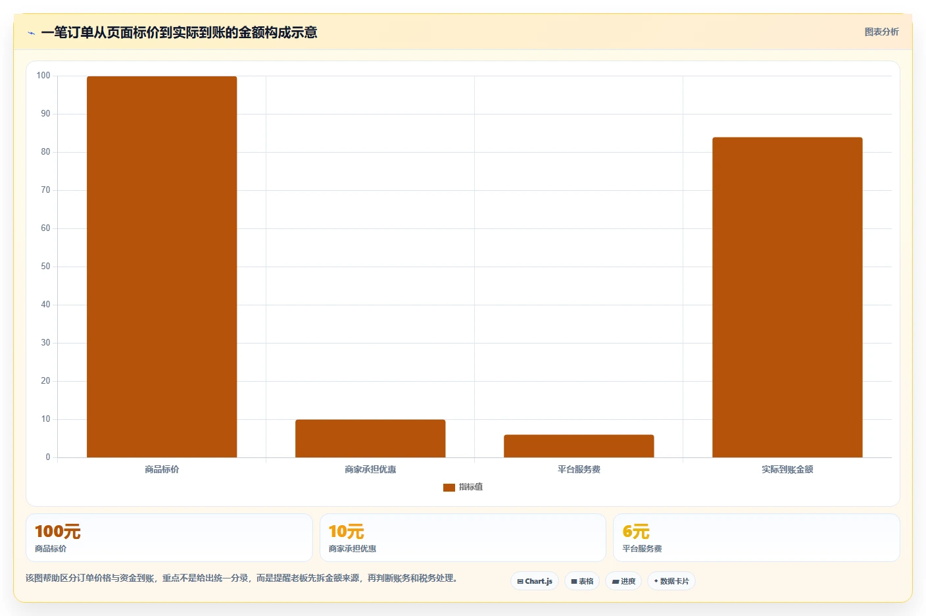Click the 数据卡片 tag chip
Image resolution: width=926 pixels, height=616 pixels.
tap(671, 581)
